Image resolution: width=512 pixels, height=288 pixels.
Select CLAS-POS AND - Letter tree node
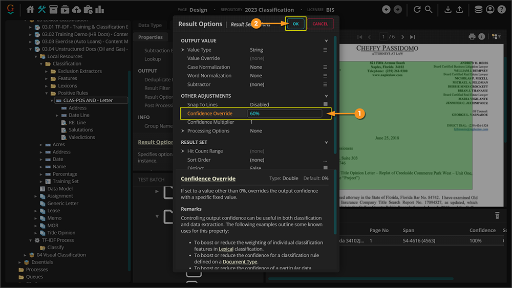coord(88,101)
